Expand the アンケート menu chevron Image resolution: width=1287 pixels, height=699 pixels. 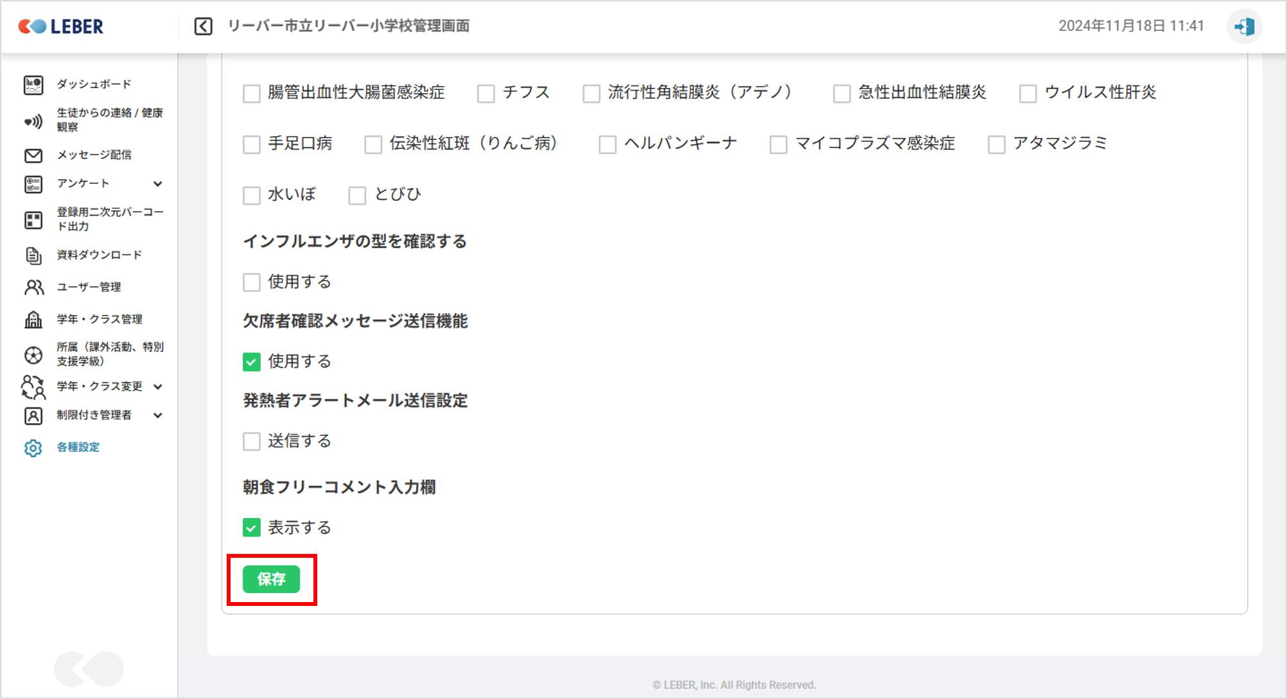(158, 184)
